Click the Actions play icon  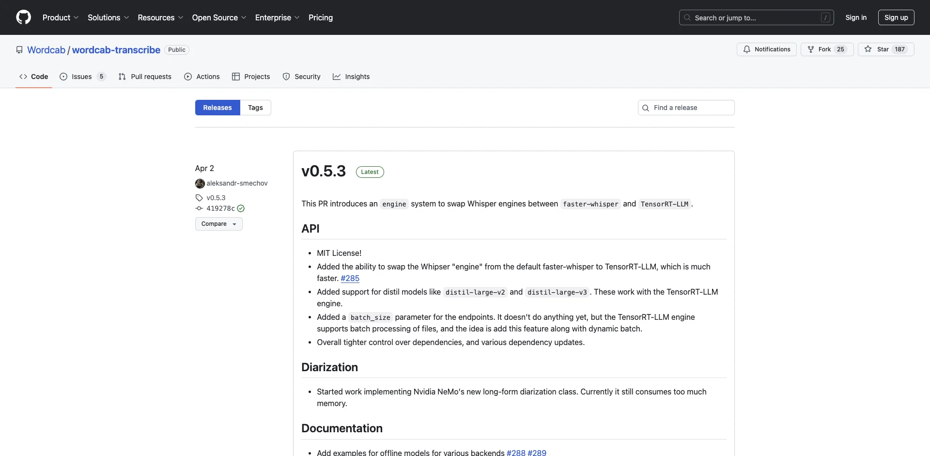(188, 77)
